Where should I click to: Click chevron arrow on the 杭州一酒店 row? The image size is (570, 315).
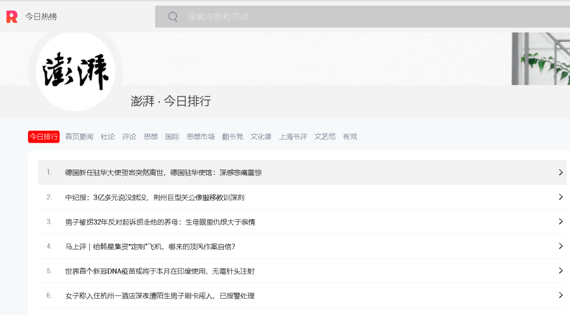[561, 295]
